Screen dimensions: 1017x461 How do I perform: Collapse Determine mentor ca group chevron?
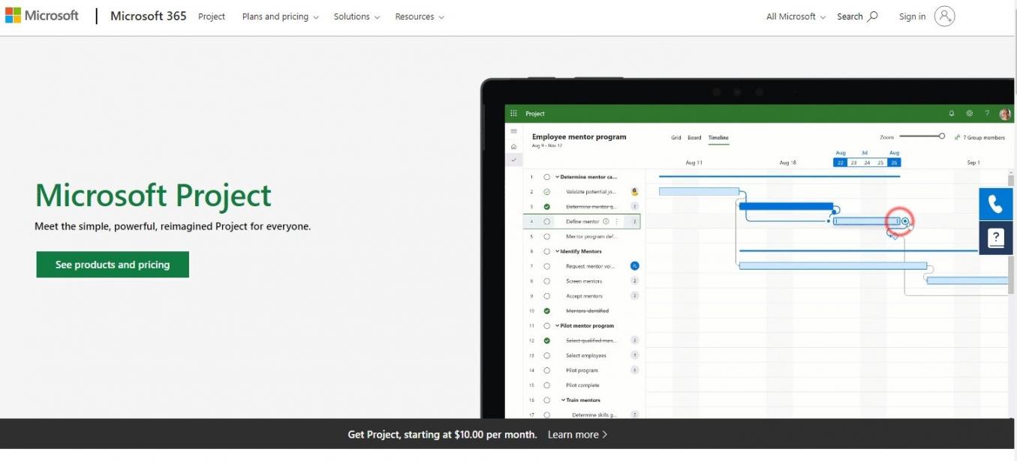(558, 177)
